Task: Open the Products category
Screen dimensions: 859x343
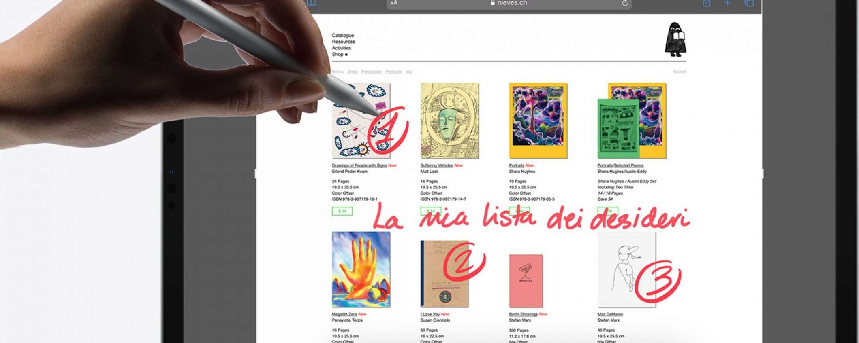Action: coord(393,72)
